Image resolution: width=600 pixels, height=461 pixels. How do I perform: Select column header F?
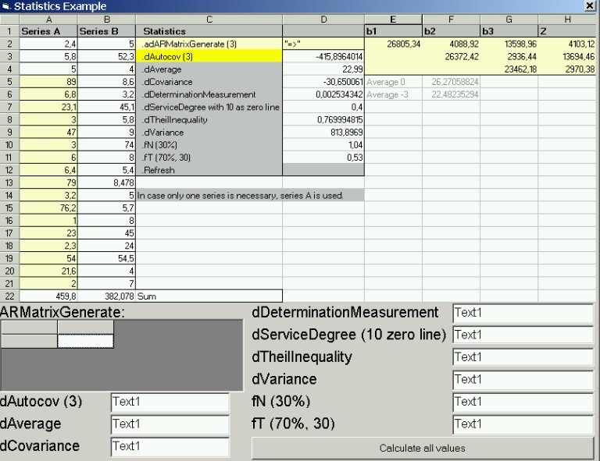[451, 20]
